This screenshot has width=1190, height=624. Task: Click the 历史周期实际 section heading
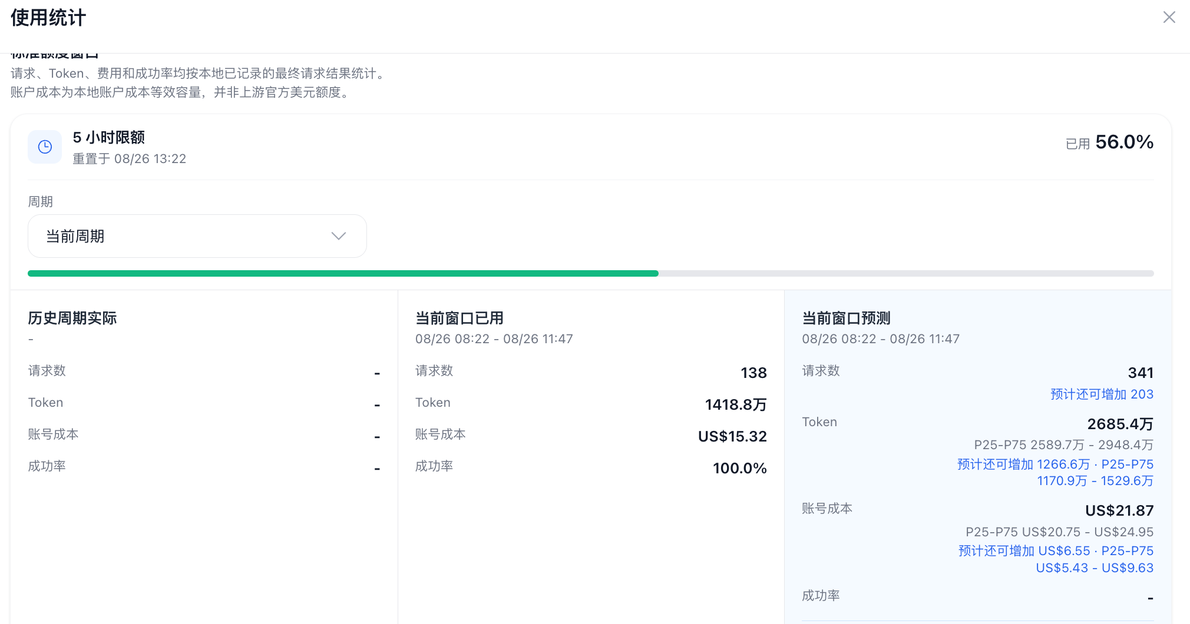click(72, 318)
